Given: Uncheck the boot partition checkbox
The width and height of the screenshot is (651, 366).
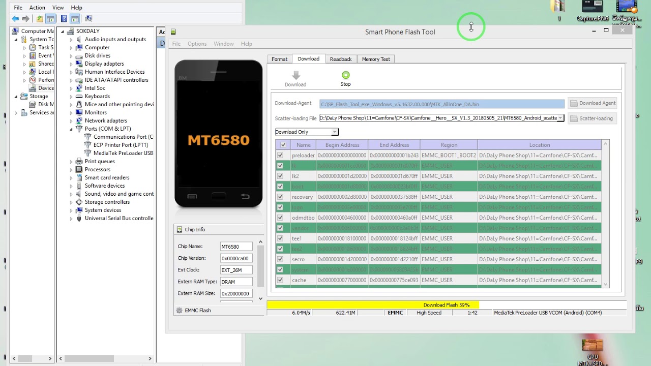Looking at the screenshot, I should point(280,187).
